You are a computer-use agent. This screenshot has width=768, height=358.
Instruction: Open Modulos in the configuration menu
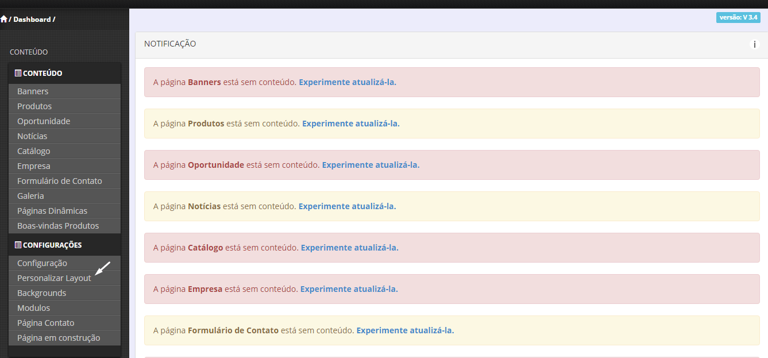tap(33, 308)
